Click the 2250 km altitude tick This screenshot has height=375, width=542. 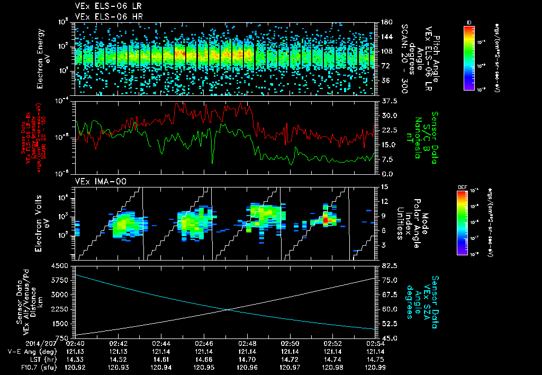(59, 309)
